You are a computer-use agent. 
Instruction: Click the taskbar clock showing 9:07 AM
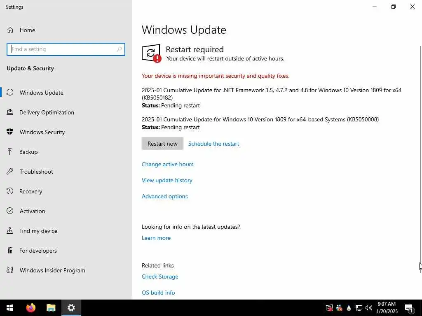tap(387, 308)
